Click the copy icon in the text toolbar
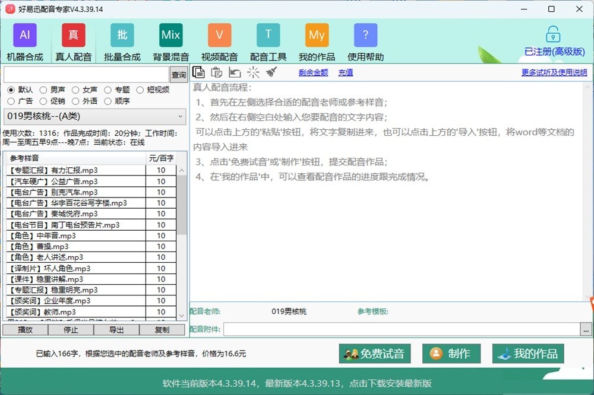The width and height of the screenshot is (594, 395). click(199, 72)
